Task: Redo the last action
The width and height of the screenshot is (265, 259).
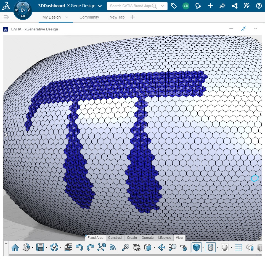Action: pyautogui.click(x=91, y=248)
